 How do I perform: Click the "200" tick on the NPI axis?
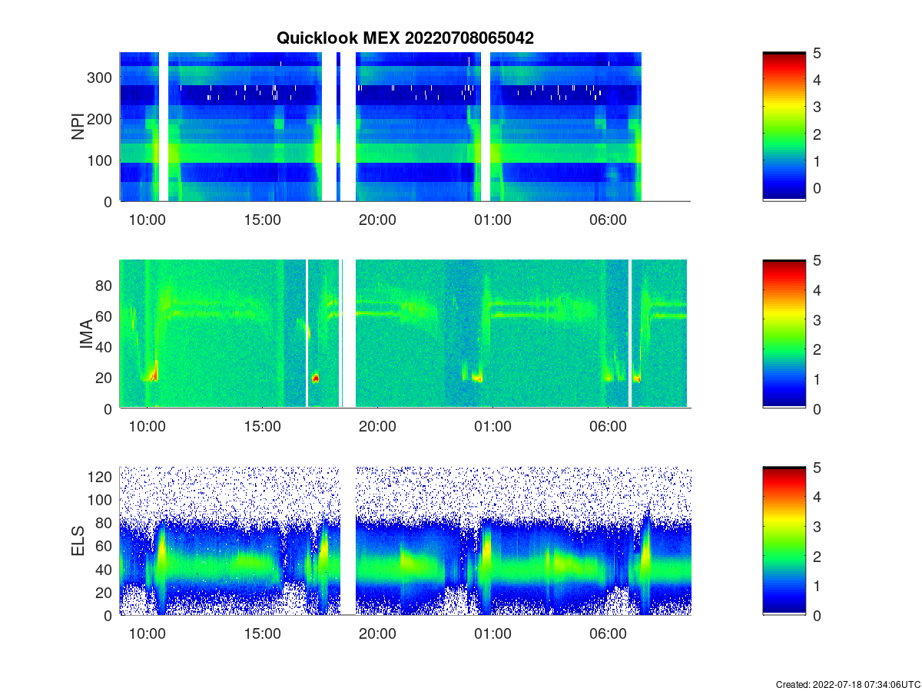point(101,119)
